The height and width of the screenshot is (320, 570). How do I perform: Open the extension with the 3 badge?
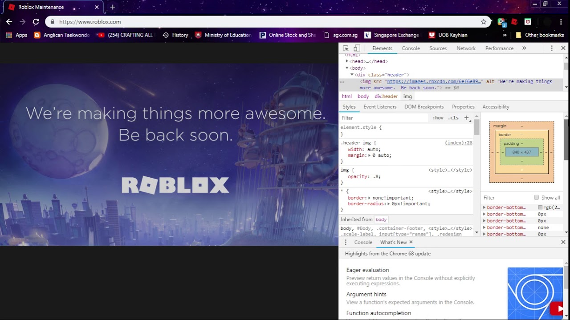pyautogui.click(x=502, y=22)
